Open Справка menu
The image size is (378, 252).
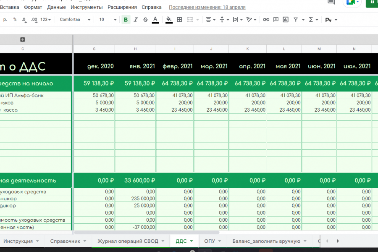(151, 7)
